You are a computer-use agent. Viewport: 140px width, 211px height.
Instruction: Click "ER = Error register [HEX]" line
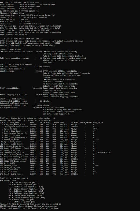click(22, 200)
